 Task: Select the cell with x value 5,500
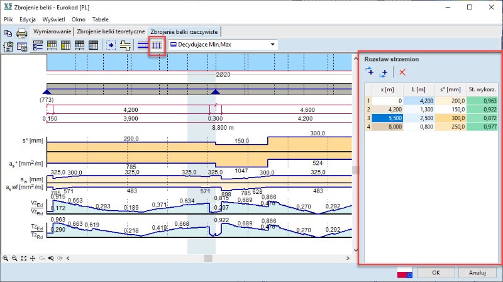coord(388,118)
